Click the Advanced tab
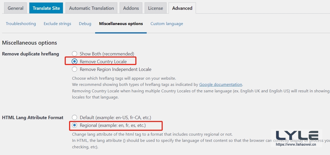This screenshot has height=155, width=330. point(182,8)
